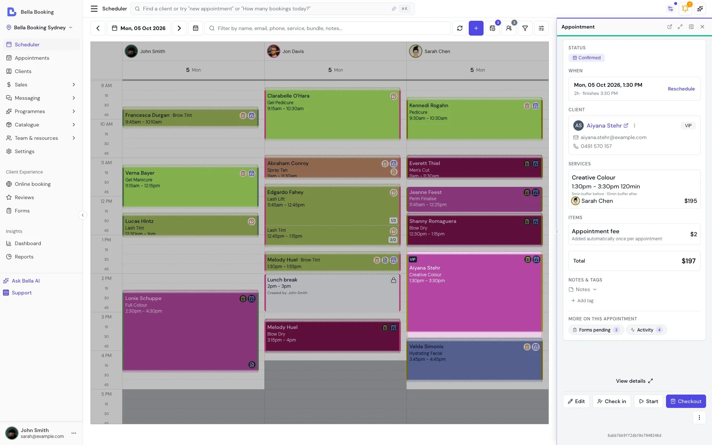This screenshot has width=712, height=445.
Task: Collapse the left sidebar
Action: click(x=83, y=215)
